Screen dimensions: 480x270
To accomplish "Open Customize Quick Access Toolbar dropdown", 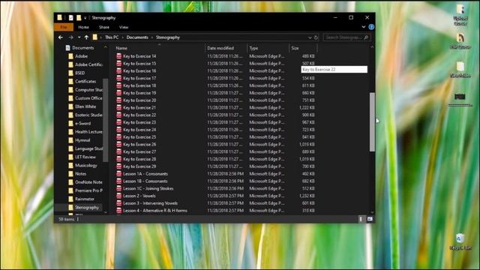I will (x=85, y=18).
